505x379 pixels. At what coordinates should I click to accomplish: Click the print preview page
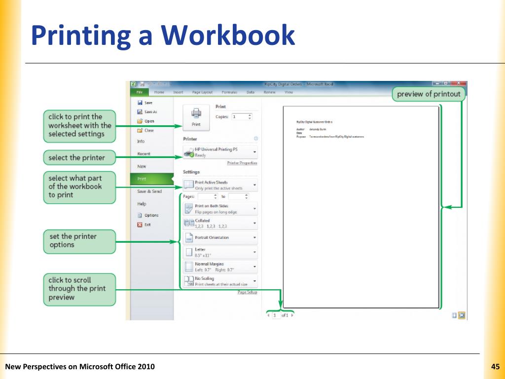pyautogui.click(x=361, y=207)
